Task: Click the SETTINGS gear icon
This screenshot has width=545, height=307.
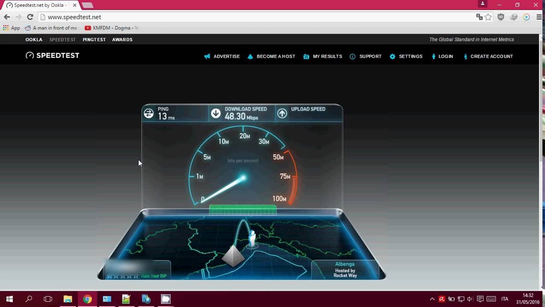Action: (392, 56)
